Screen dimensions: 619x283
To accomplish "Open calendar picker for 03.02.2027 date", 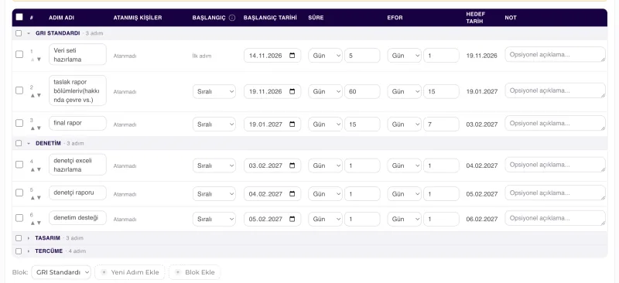I will click(292, 165).
